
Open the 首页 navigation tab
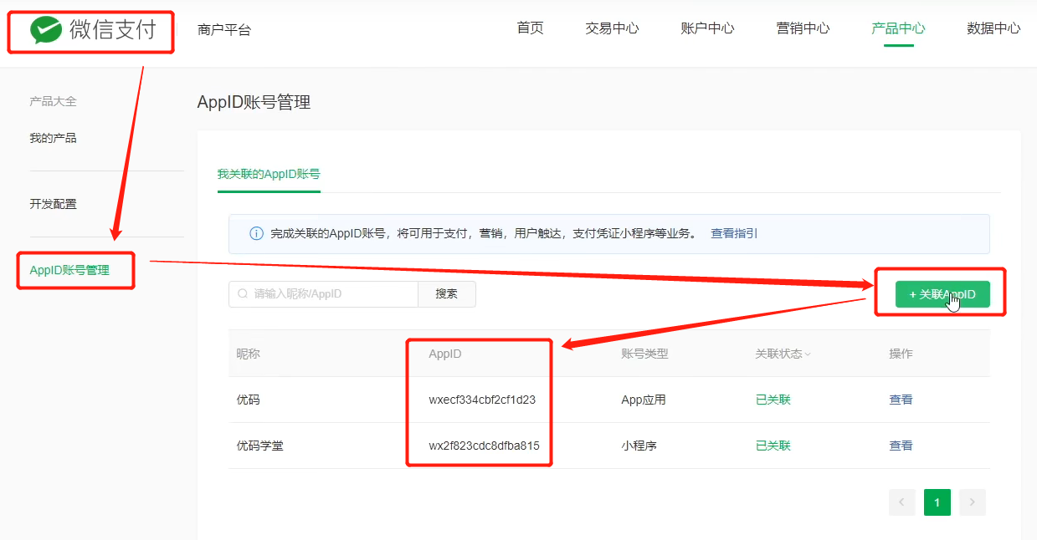pyautogui.click(x=530, y=28)
